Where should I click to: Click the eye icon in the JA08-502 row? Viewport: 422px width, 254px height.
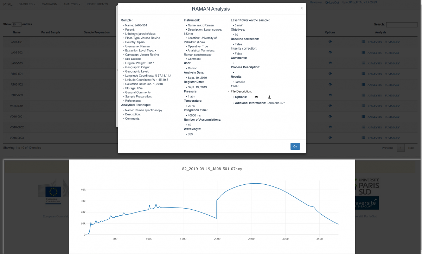coord(330,52)
